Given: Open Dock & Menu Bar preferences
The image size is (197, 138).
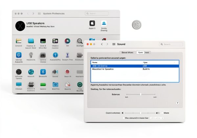Looking at the screenshot, I should point(43,41).
